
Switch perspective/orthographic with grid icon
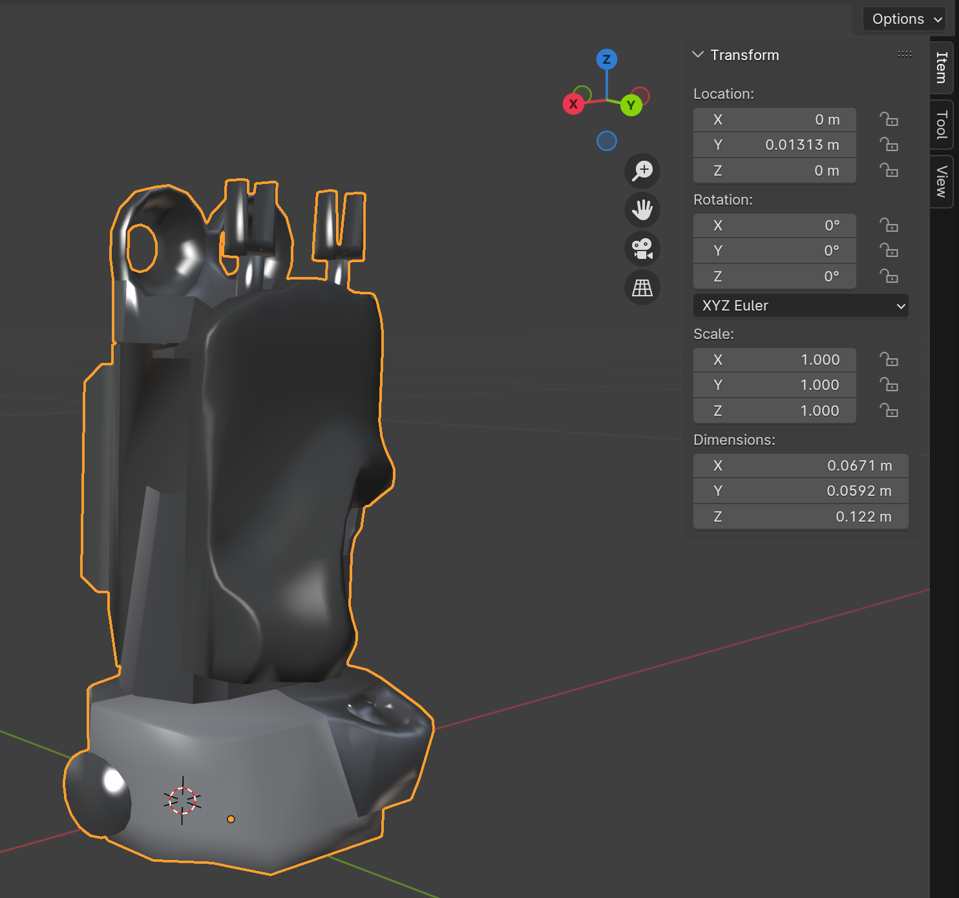coord(642,288)
